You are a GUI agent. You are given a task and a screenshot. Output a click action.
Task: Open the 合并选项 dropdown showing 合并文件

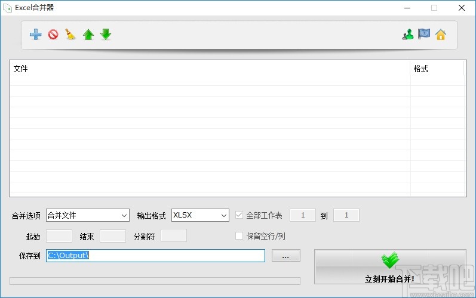(x=88, y=215)
